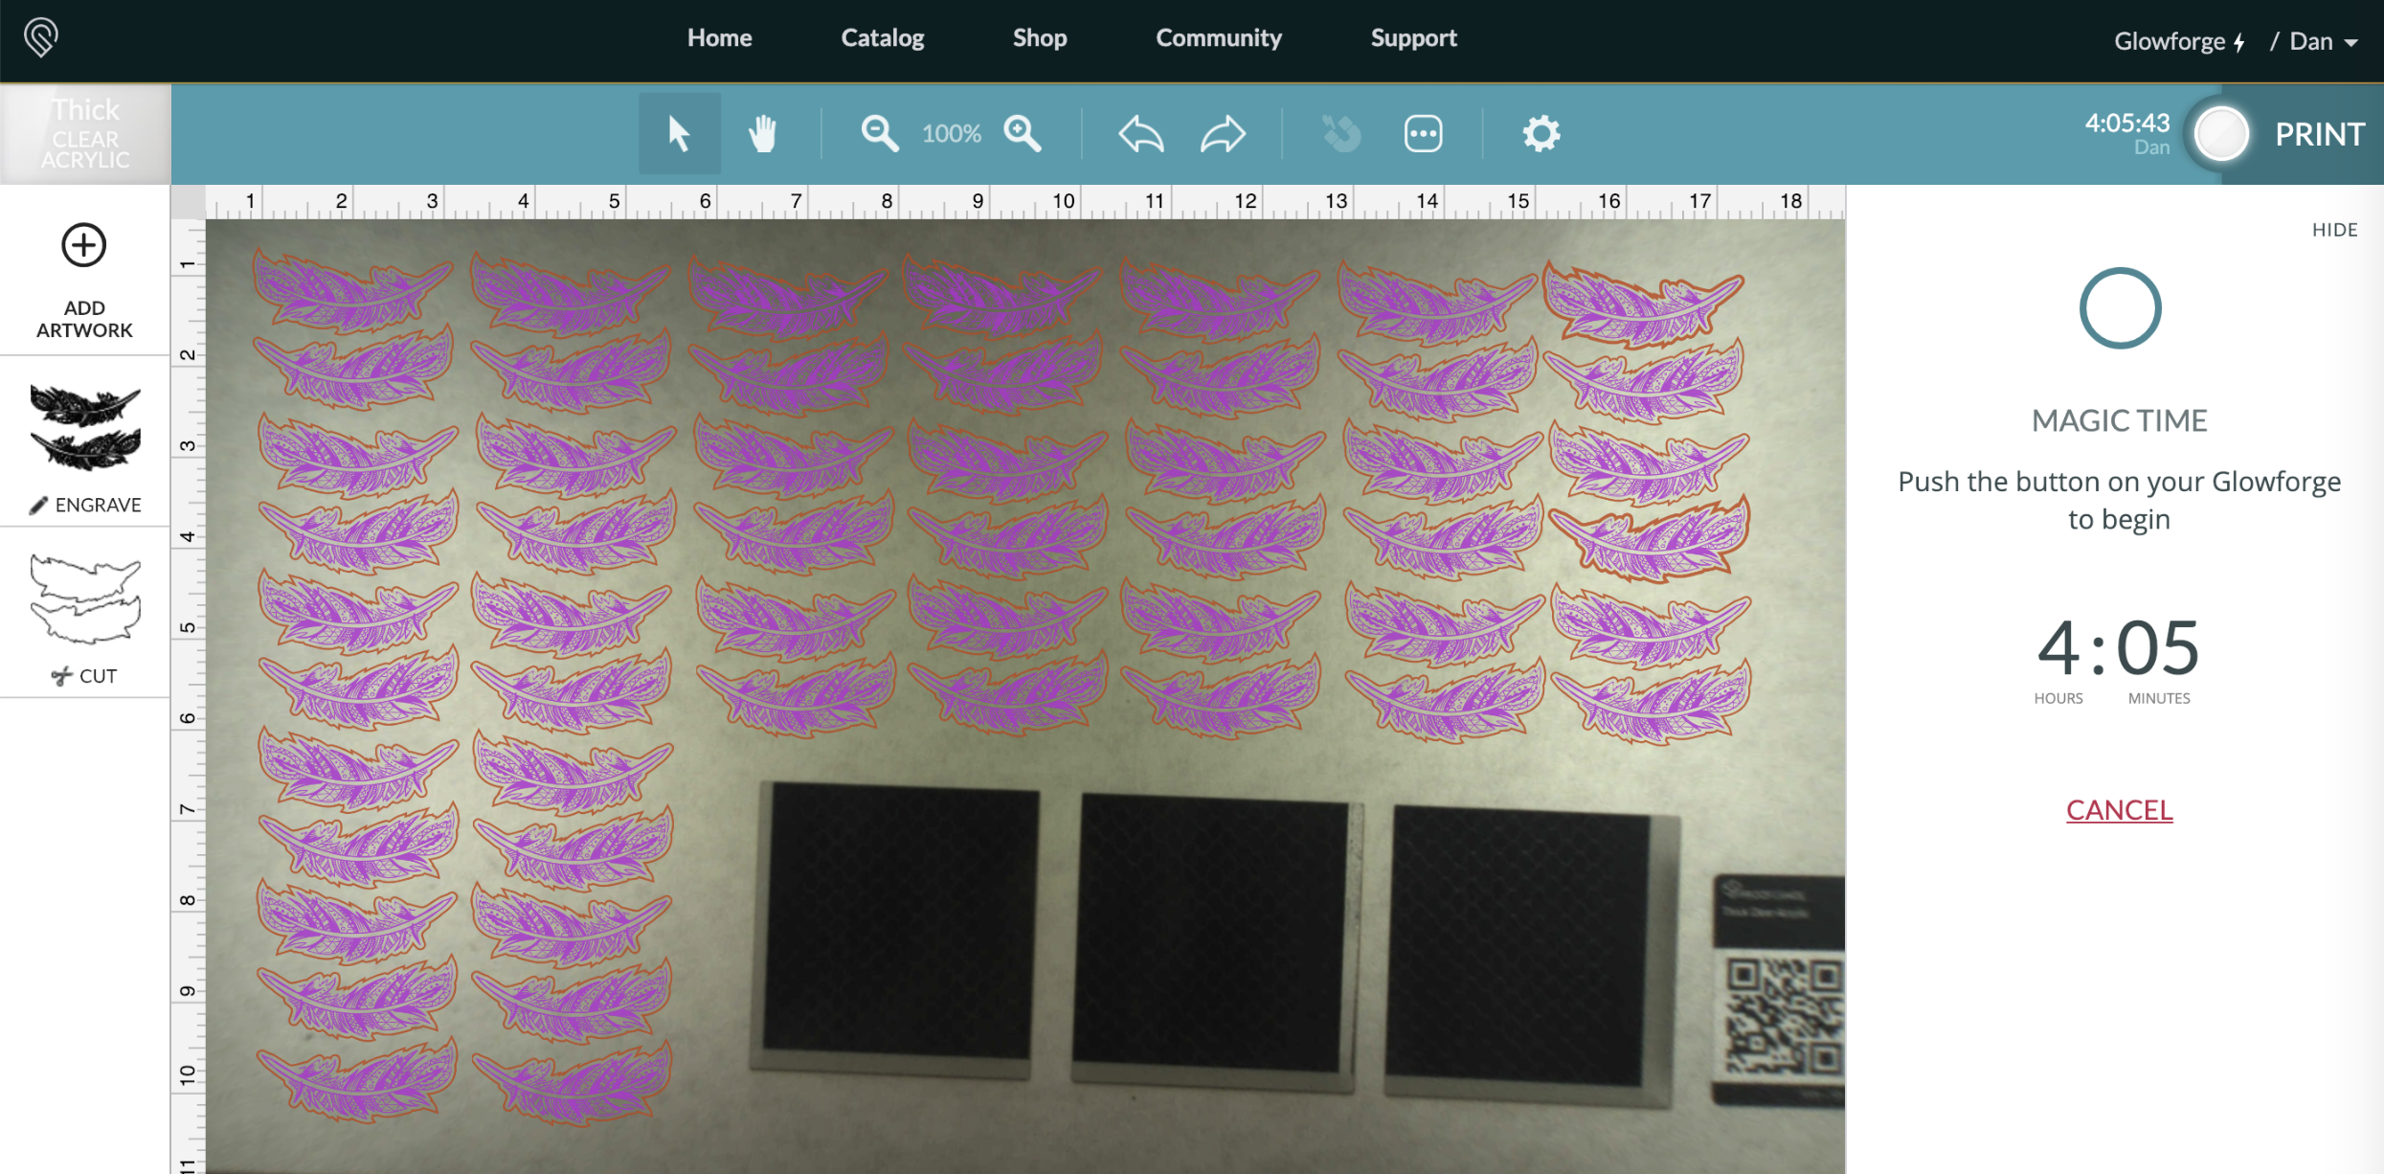Select the Engrave feather step thumbnail
This screenshot has height=1174, width=2384.
[x=85, y=428]
